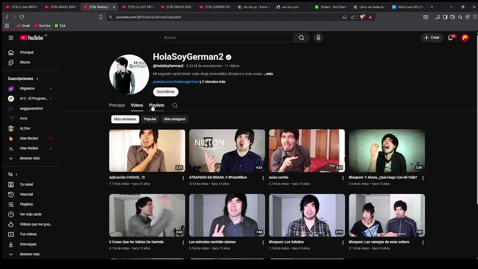
Task: Click the HolaSoyGerman2 channel avatar
Action: click(129, 74)
